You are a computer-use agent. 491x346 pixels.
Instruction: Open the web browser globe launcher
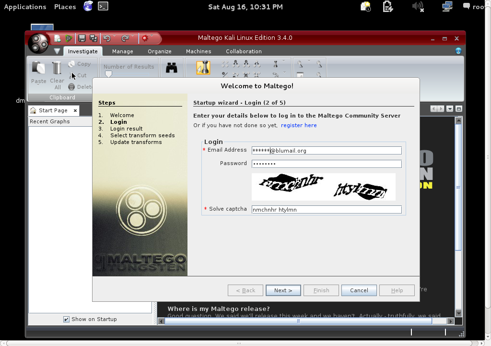(x=88, y=6)
